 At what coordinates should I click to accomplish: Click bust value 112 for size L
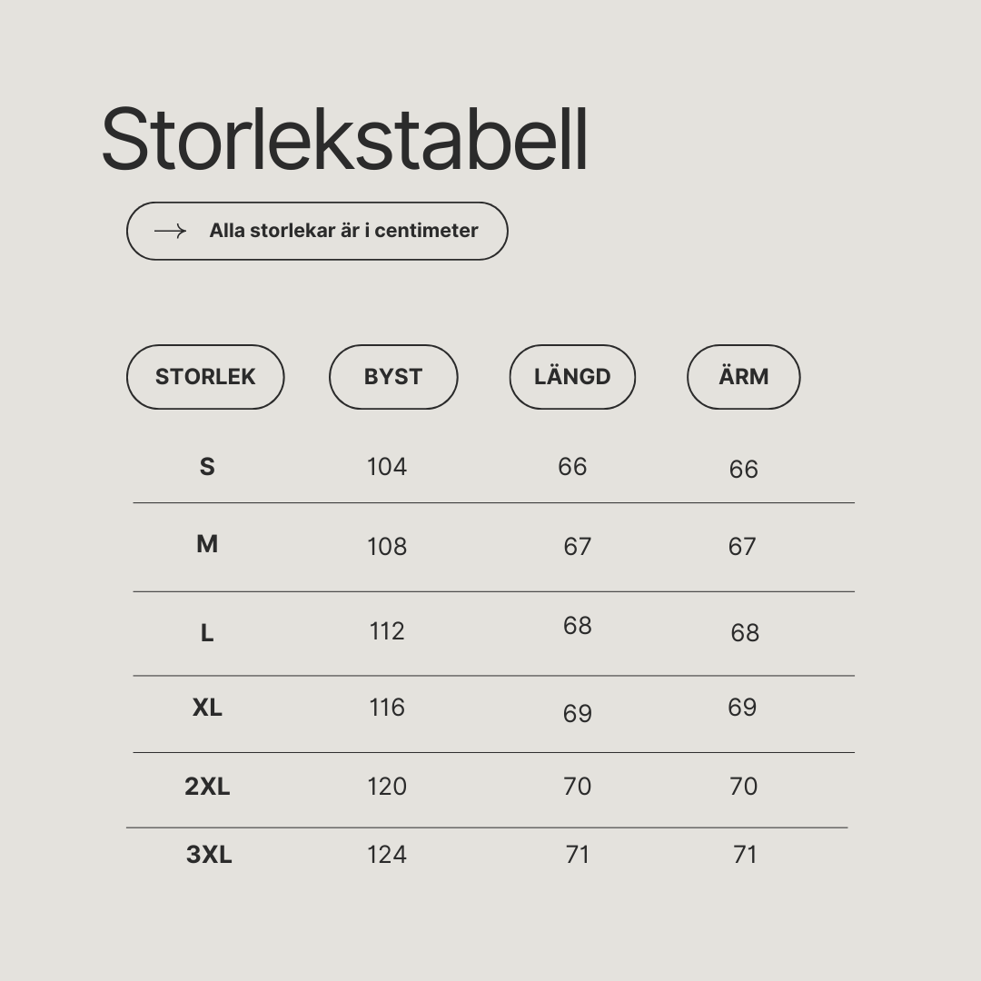tap(387, 631)
